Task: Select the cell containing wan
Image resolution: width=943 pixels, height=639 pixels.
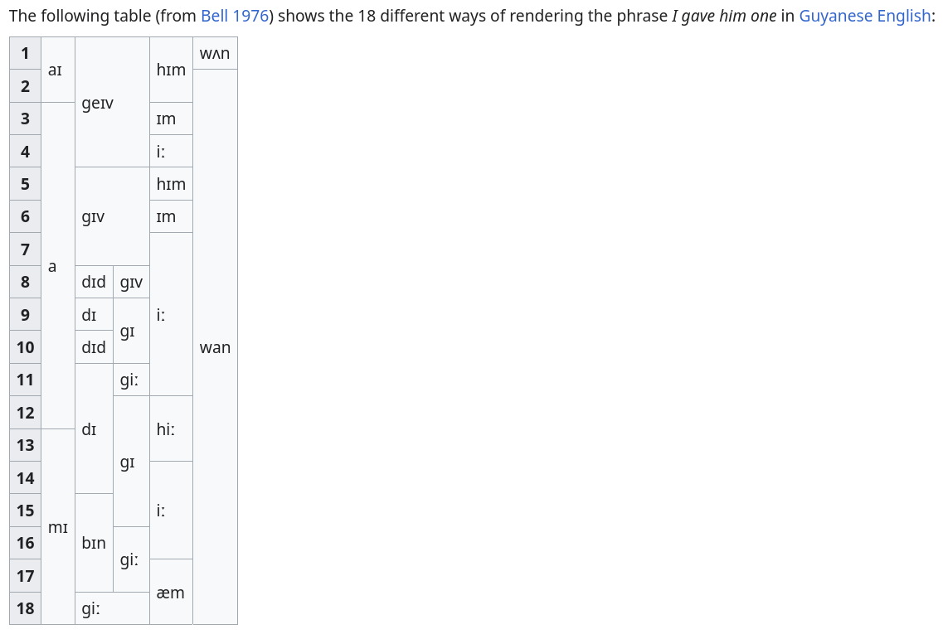Action: point(215,347)
